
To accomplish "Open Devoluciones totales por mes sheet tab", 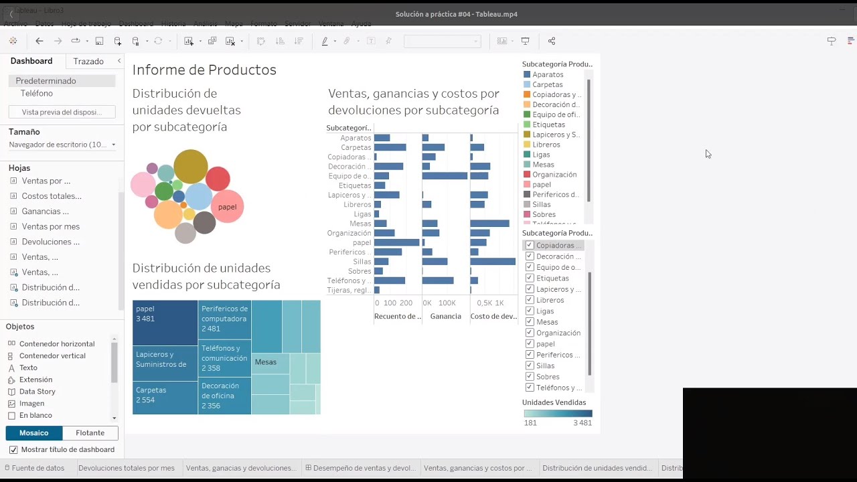I will (127, 468).
